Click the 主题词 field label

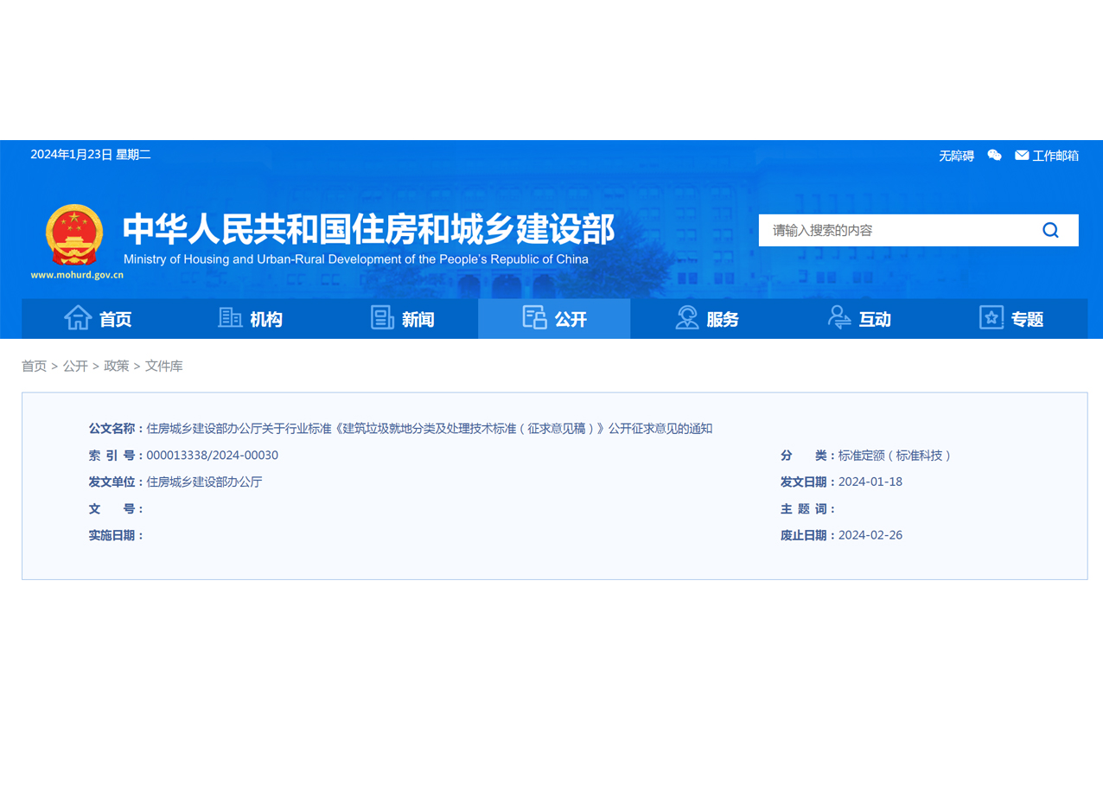click(x=808, y=509)
